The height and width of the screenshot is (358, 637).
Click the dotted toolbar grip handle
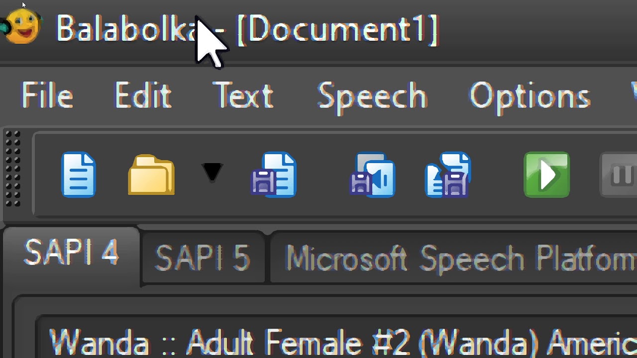[x=13, y=169]
